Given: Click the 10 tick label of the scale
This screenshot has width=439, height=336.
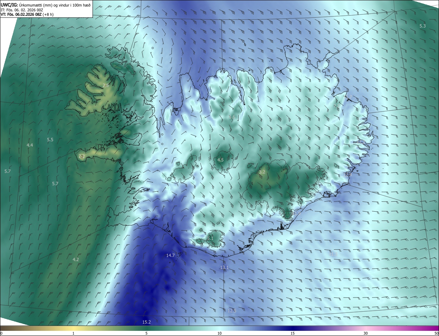Looking at the screenshot, I should coord(219,333).
